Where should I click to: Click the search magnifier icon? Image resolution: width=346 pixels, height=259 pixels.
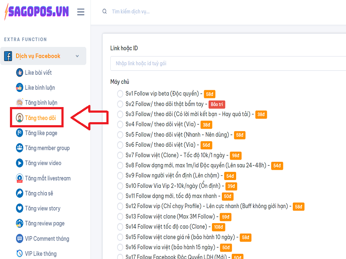[105, 12]
